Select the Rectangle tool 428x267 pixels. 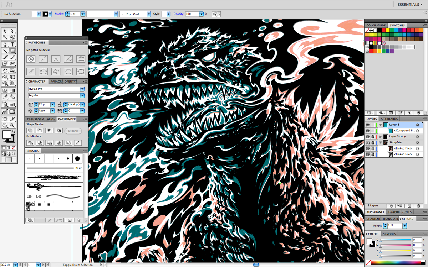(x=12, y=51)
